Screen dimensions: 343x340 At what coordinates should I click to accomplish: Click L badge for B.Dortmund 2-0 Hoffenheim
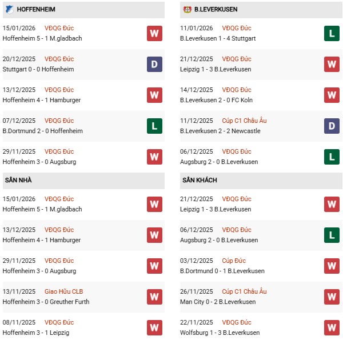pos(154,126)
